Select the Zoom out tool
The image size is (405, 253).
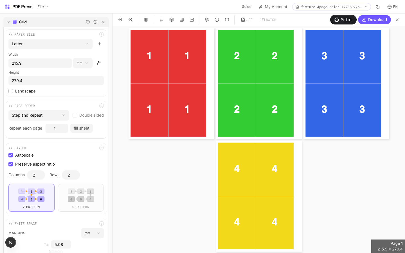130,20
